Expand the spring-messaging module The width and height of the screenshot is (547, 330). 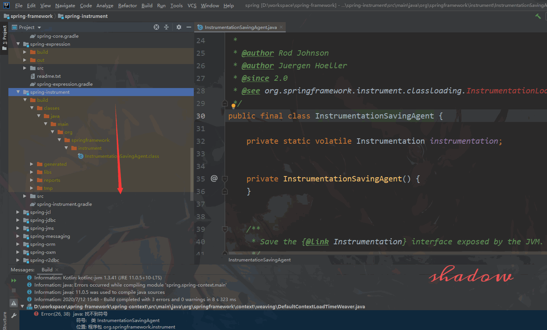click(x=18, y=236)
